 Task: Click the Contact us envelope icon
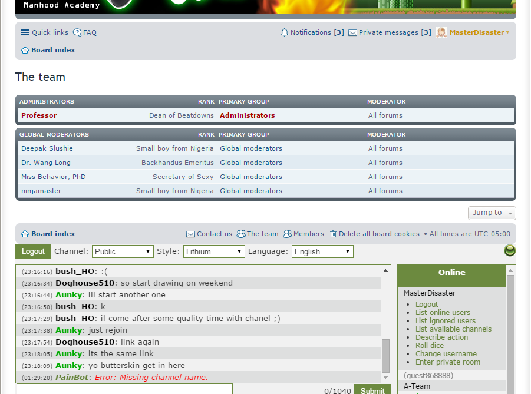point(191,234)
